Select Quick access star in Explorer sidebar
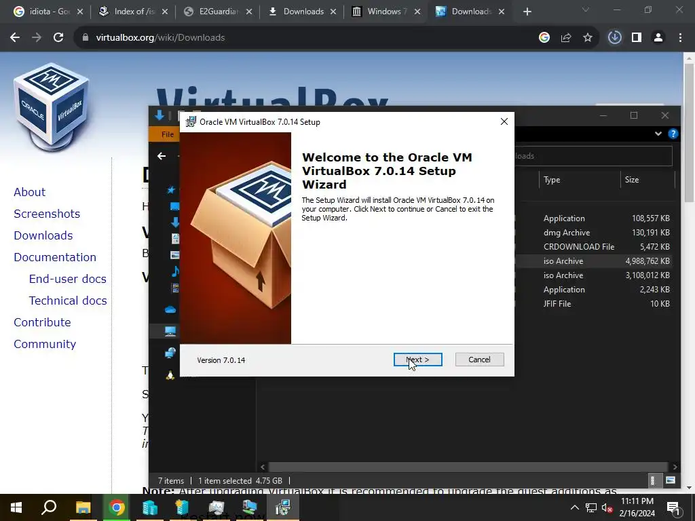 coord(171,190)
